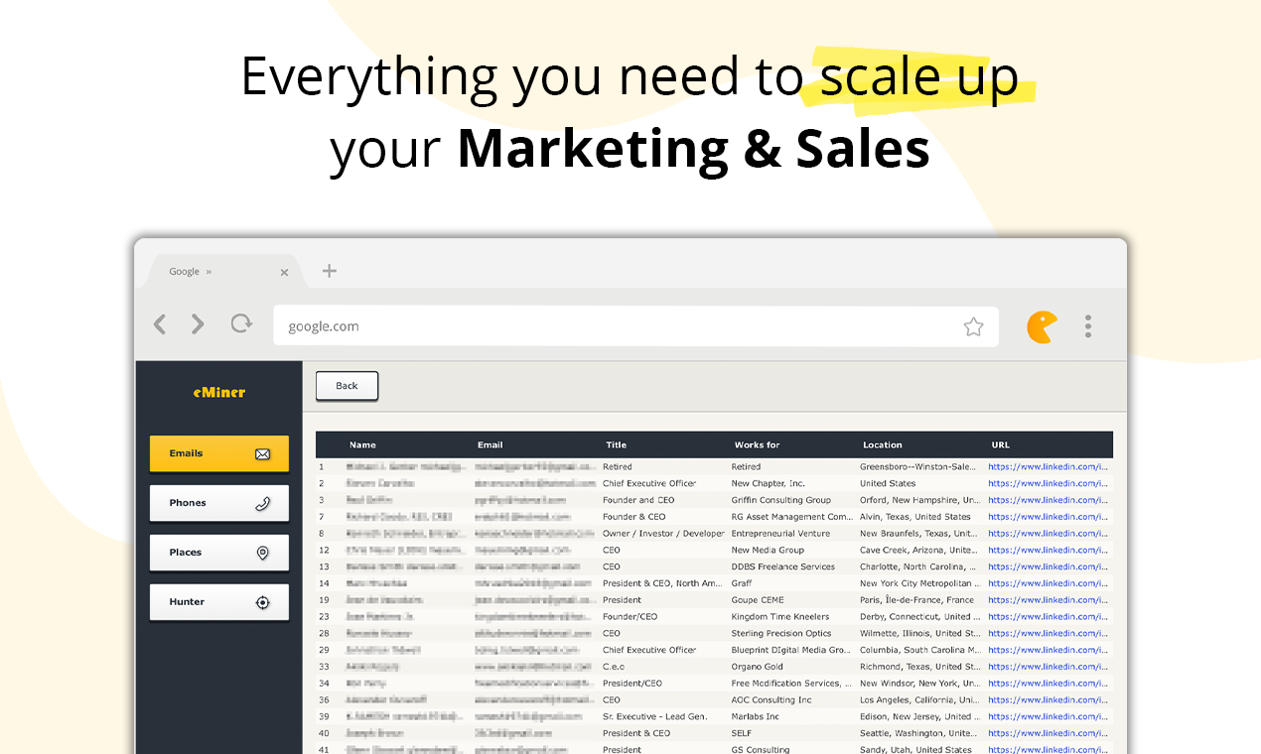Open the Emails section in sidebar
Viewport: 1261px width, 754px height.
pyautogui.click(x=219, y=453)
